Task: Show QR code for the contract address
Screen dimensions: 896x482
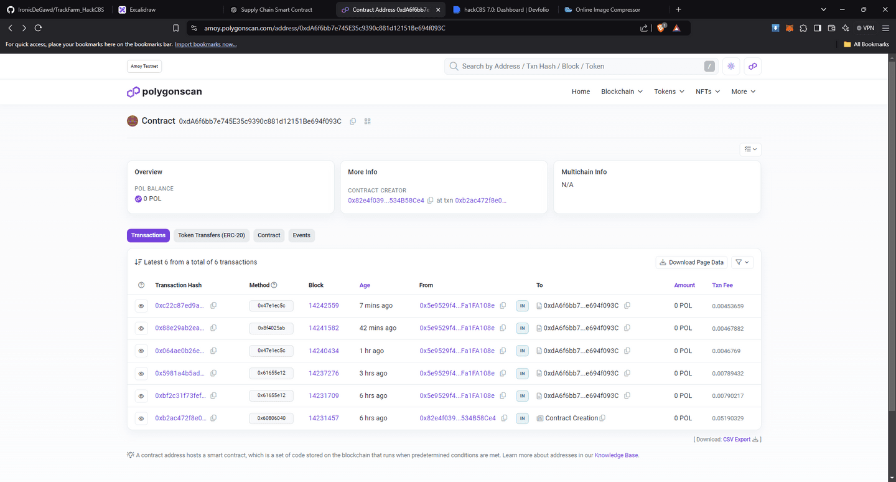Action: click(x=367, y=121)
